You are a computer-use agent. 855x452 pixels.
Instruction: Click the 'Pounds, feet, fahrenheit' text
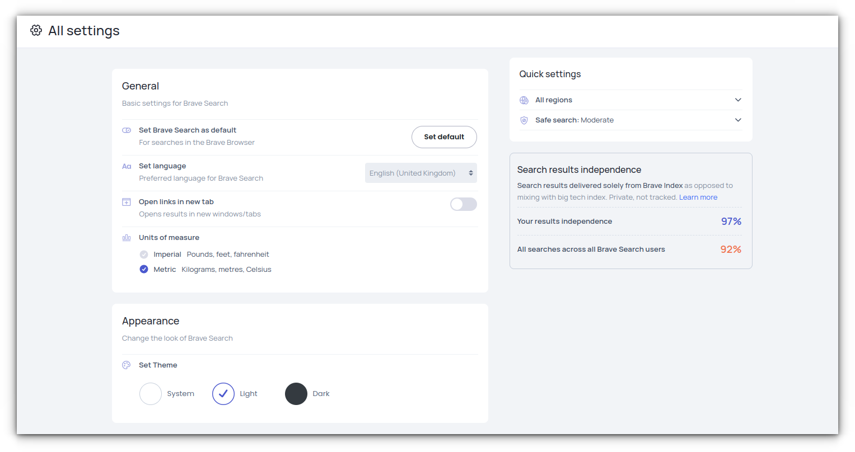[x=228, y=255]
